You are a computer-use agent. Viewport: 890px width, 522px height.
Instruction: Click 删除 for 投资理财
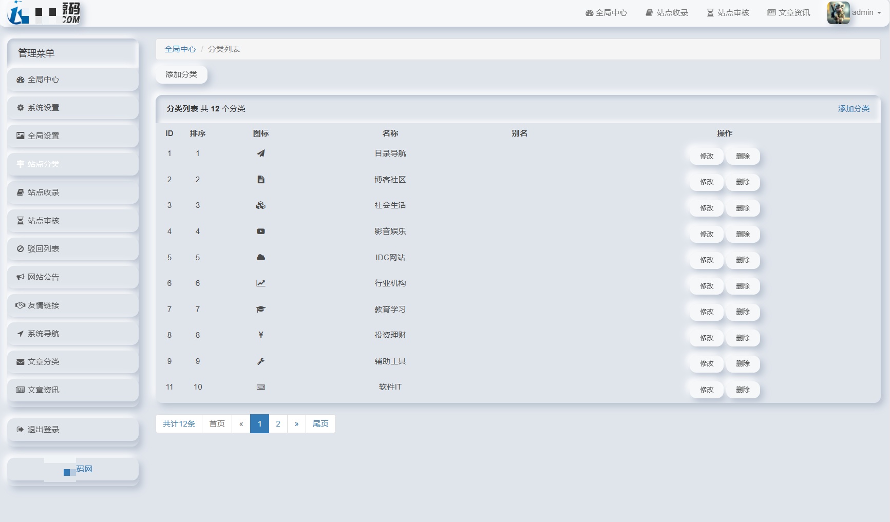[743, 338]
